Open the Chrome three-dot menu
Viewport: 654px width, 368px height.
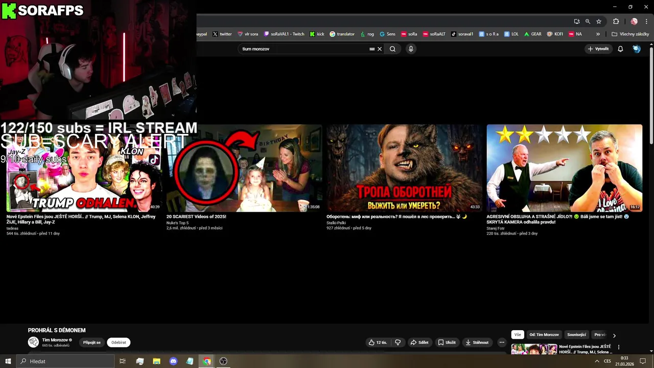[x=646, y=21]
